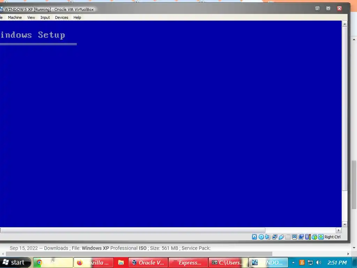Click the start button on taskbar
Viewport: 357px width, 268px height.
click(x=15, y=262)
